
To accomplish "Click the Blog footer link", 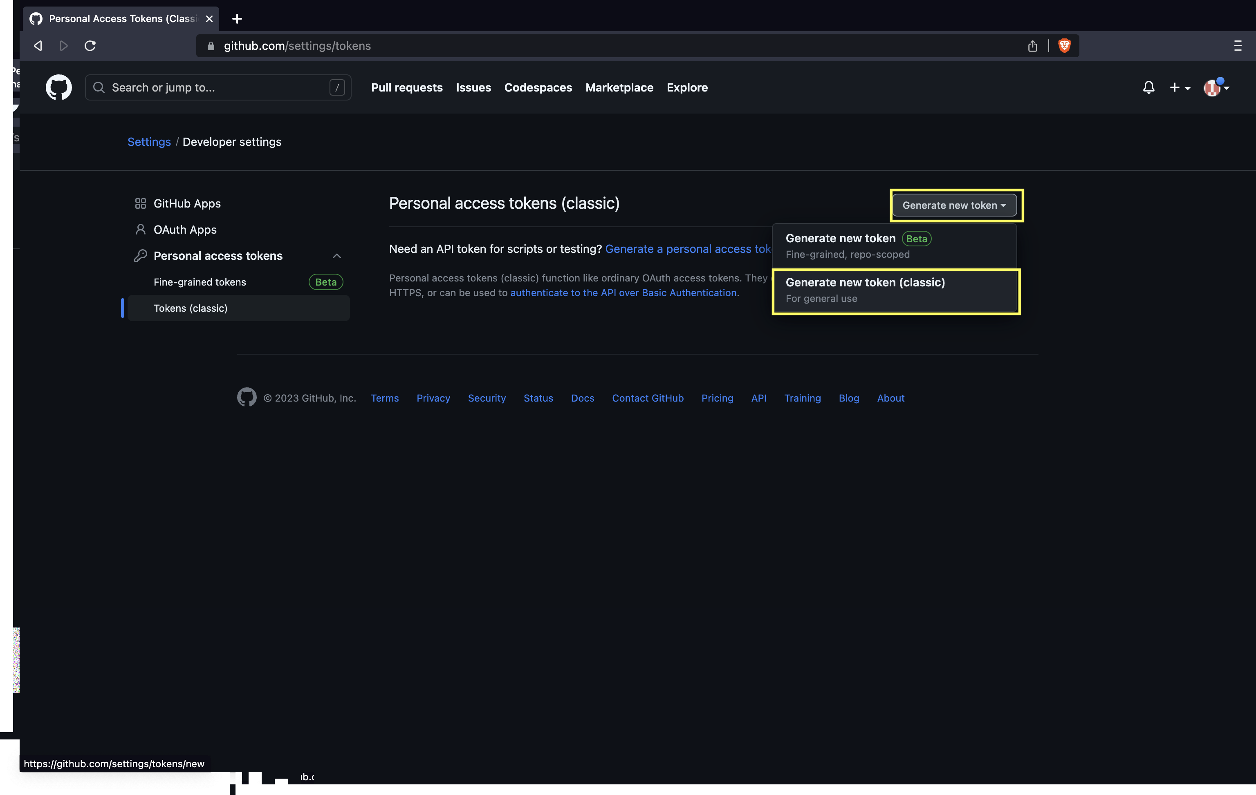I will coord(849,398).
